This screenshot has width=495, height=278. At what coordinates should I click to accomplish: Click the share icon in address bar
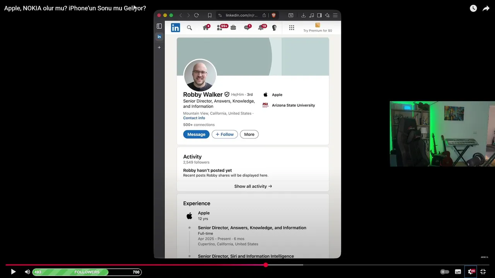[x=264, y=15]
